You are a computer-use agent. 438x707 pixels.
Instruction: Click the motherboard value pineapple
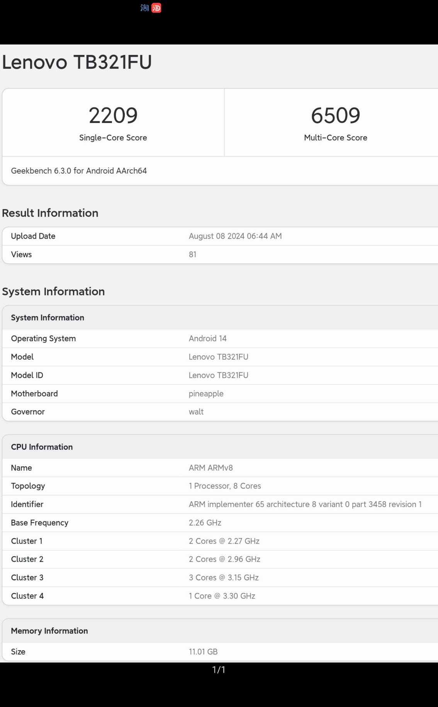click(x=206, y=394)
